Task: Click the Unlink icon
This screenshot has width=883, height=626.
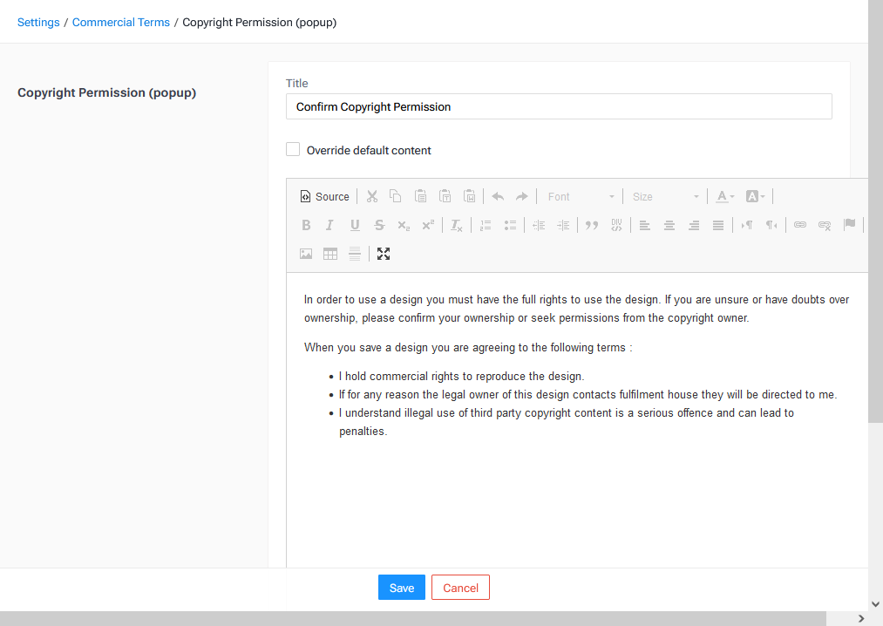Action: click(825, 226)
